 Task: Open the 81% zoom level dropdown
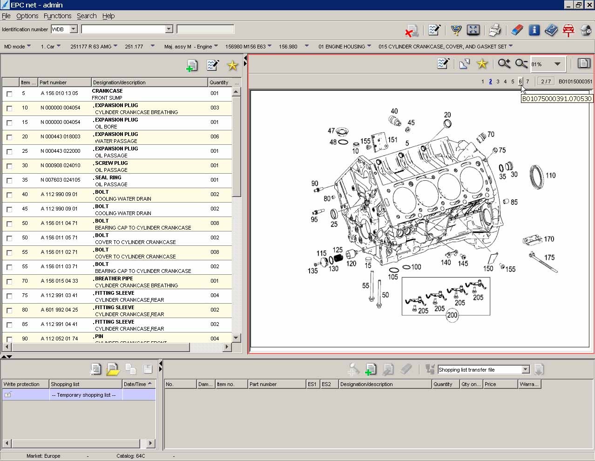(x=557, y=64)
